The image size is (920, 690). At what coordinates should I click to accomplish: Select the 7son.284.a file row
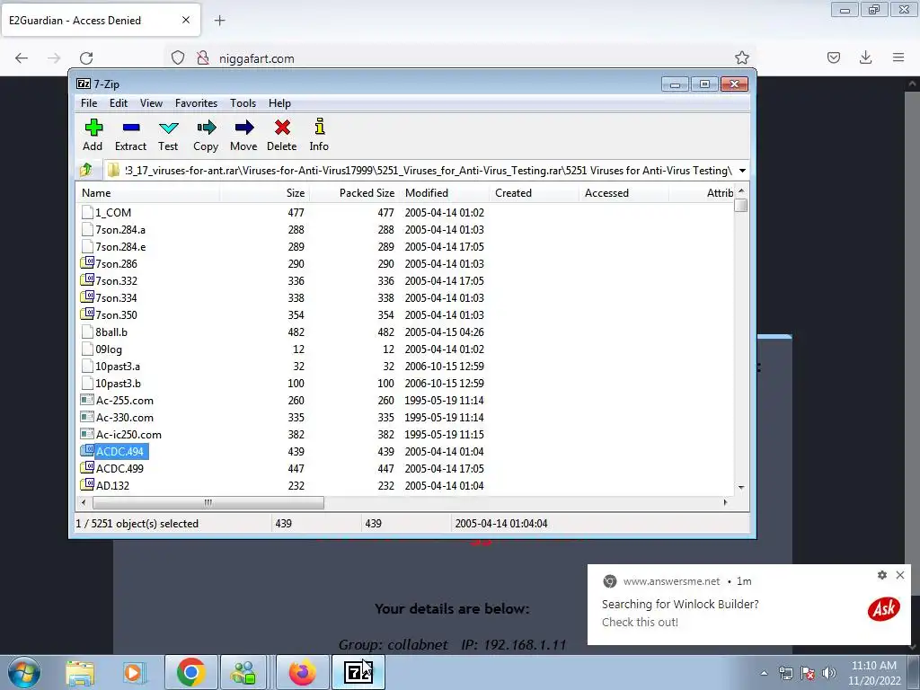tap(405, 229)
